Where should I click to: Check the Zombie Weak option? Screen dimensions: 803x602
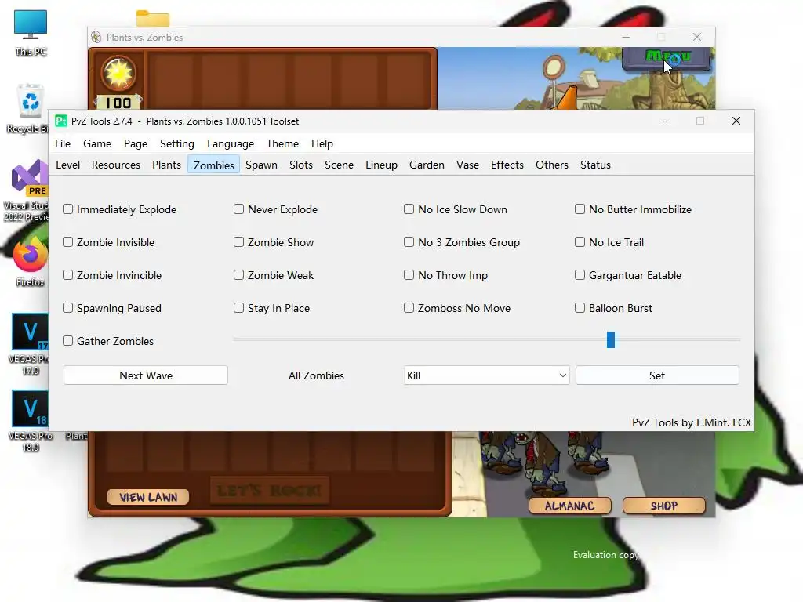[238, 275]
